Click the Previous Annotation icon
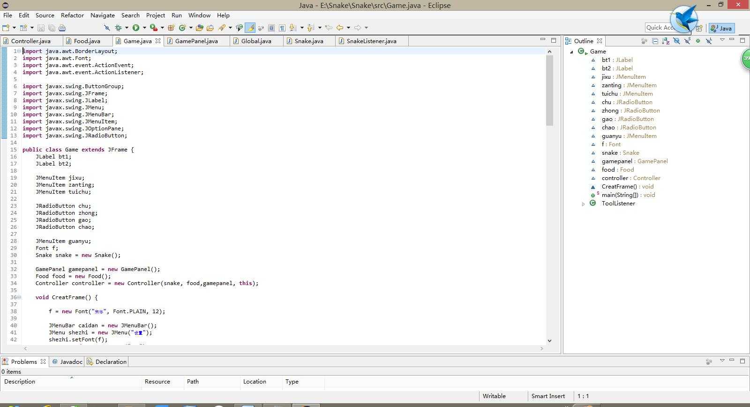750x407 pixels. (x=310, y=28)
